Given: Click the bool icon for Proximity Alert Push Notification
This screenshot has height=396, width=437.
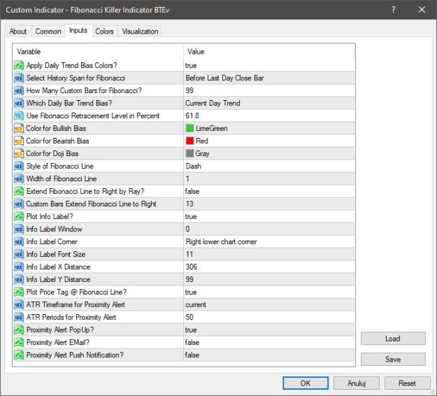Looking at the screenshot, I should tap(19, 355).
